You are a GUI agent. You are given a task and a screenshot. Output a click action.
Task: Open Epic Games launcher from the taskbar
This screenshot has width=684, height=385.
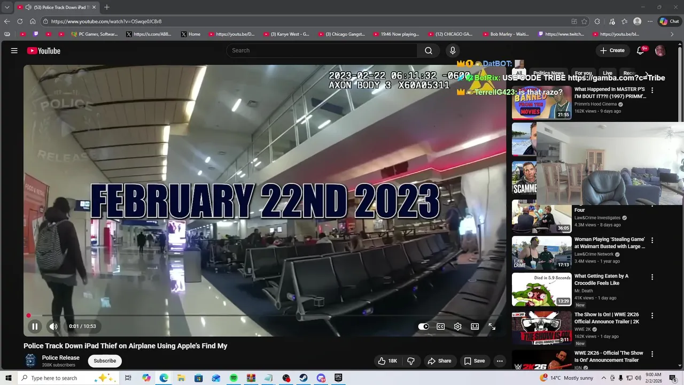pyautogui.click(x=338, y=378)
